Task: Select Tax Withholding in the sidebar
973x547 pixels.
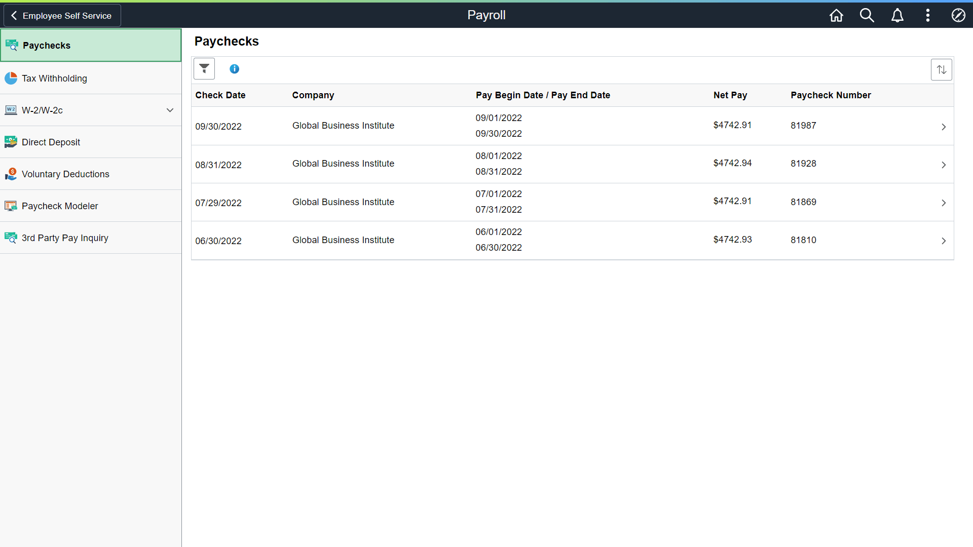Action: coord(54,79)
